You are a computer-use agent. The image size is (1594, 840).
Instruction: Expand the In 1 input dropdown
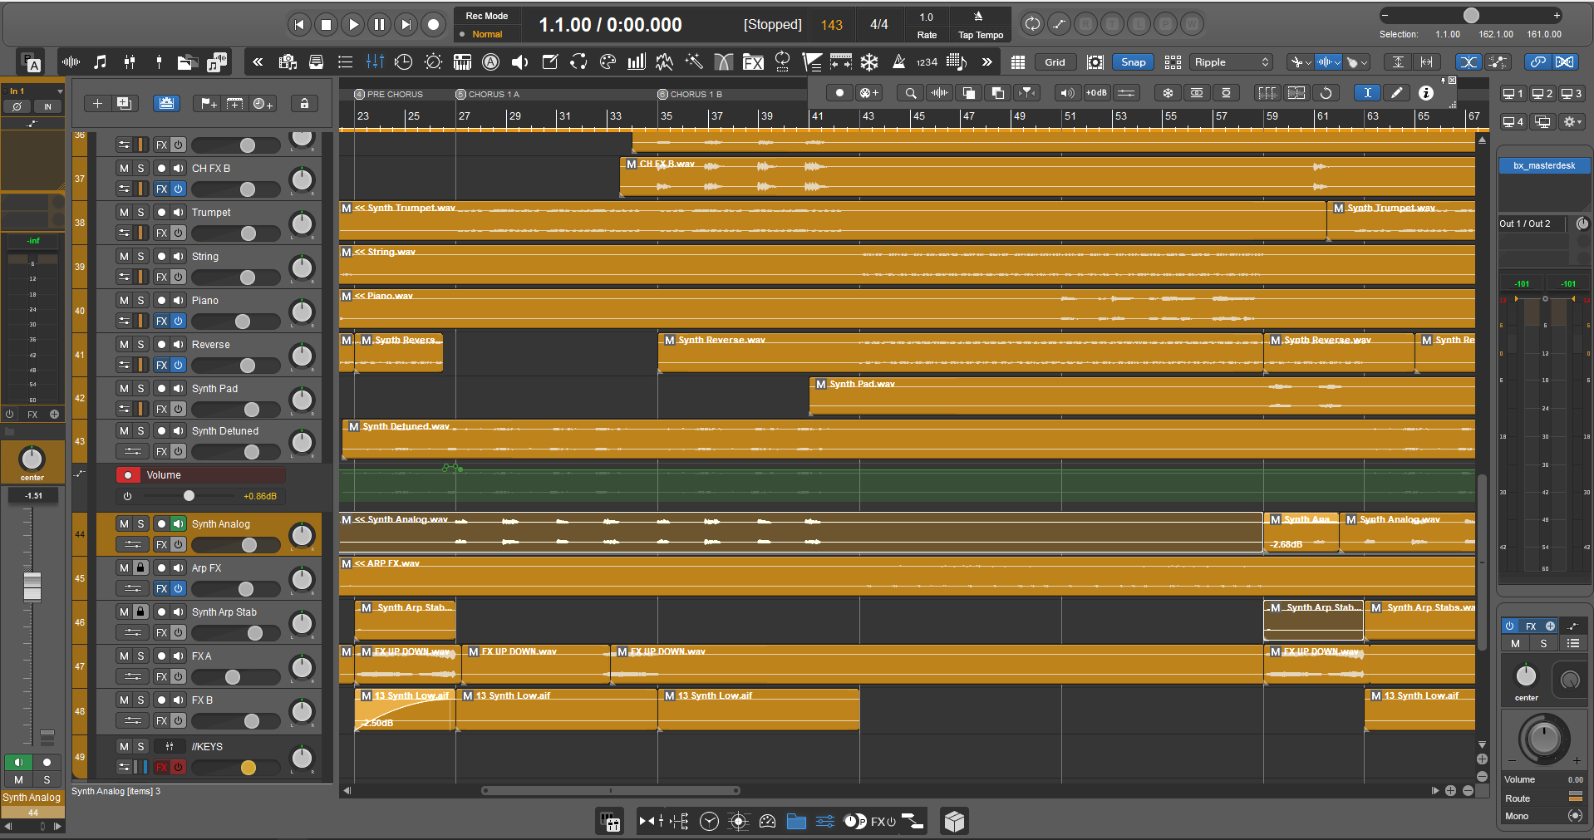tap(33, 91)
